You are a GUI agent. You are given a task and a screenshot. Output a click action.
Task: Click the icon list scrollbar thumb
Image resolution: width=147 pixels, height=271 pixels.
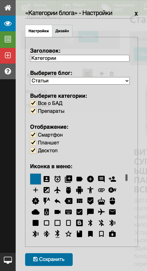[x=126, y=178]
